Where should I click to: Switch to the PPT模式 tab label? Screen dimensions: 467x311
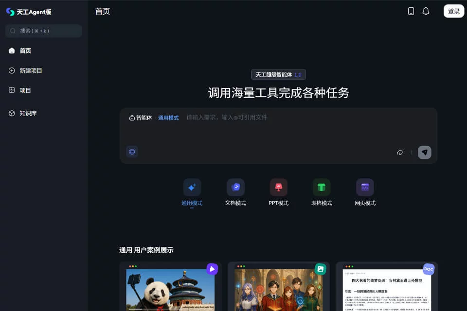(278, 203)
